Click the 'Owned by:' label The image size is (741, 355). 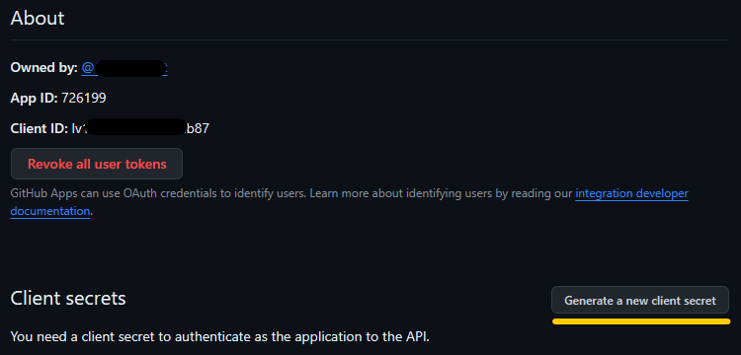click(x=43, y=67)
